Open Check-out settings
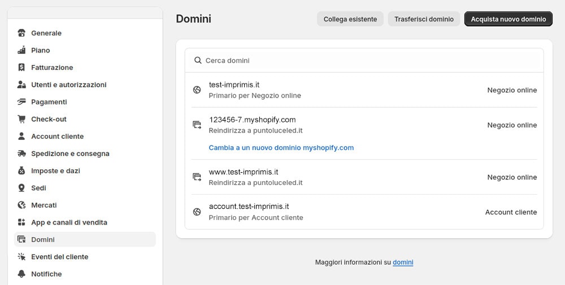Screen dimensions: 565x285 pyautogui.click(x=85, y=119)
